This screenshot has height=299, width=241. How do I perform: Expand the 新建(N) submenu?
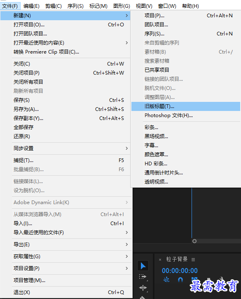[x=66, y=15]
